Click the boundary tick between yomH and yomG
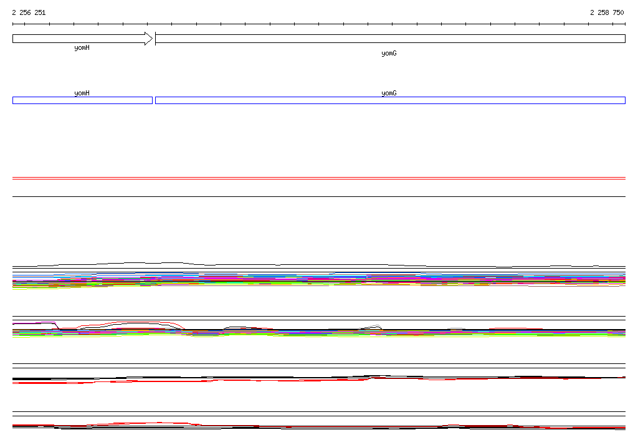The height and width of the screenshot is (445, 638). click(x=155, y=39)
